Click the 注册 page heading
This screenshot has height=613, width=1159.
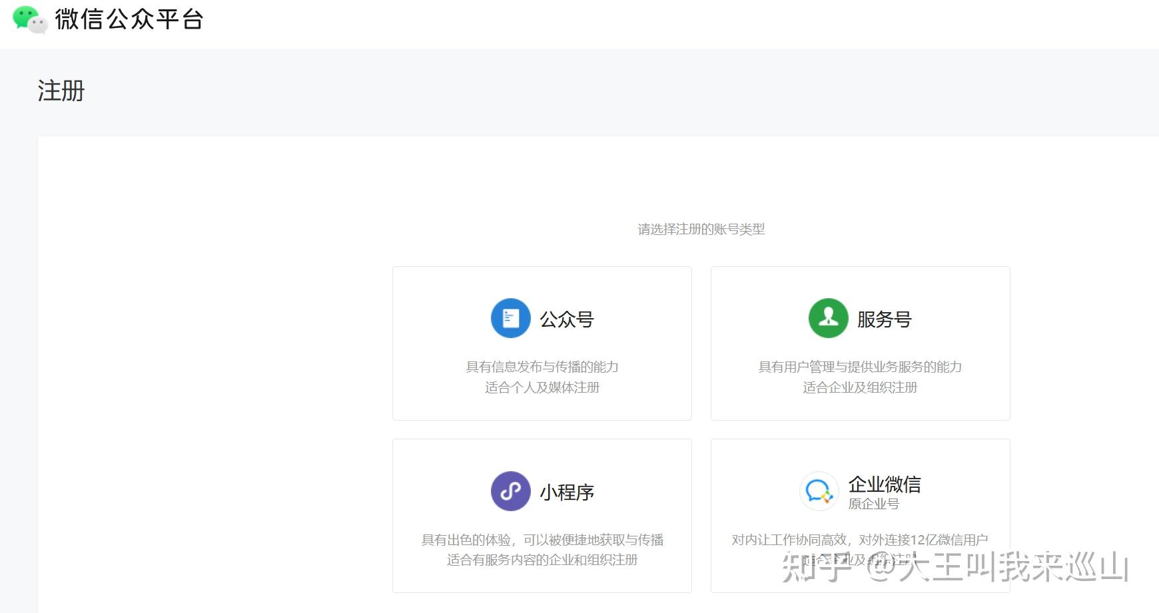61,91
